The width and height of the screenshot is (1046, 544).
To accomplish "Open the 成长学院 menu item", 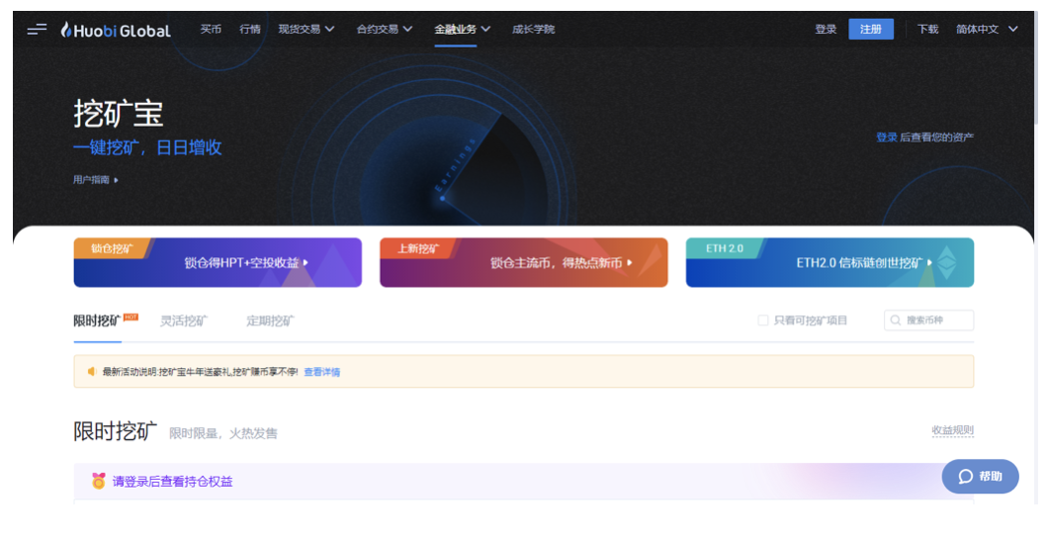I will (x=533, y=29).
